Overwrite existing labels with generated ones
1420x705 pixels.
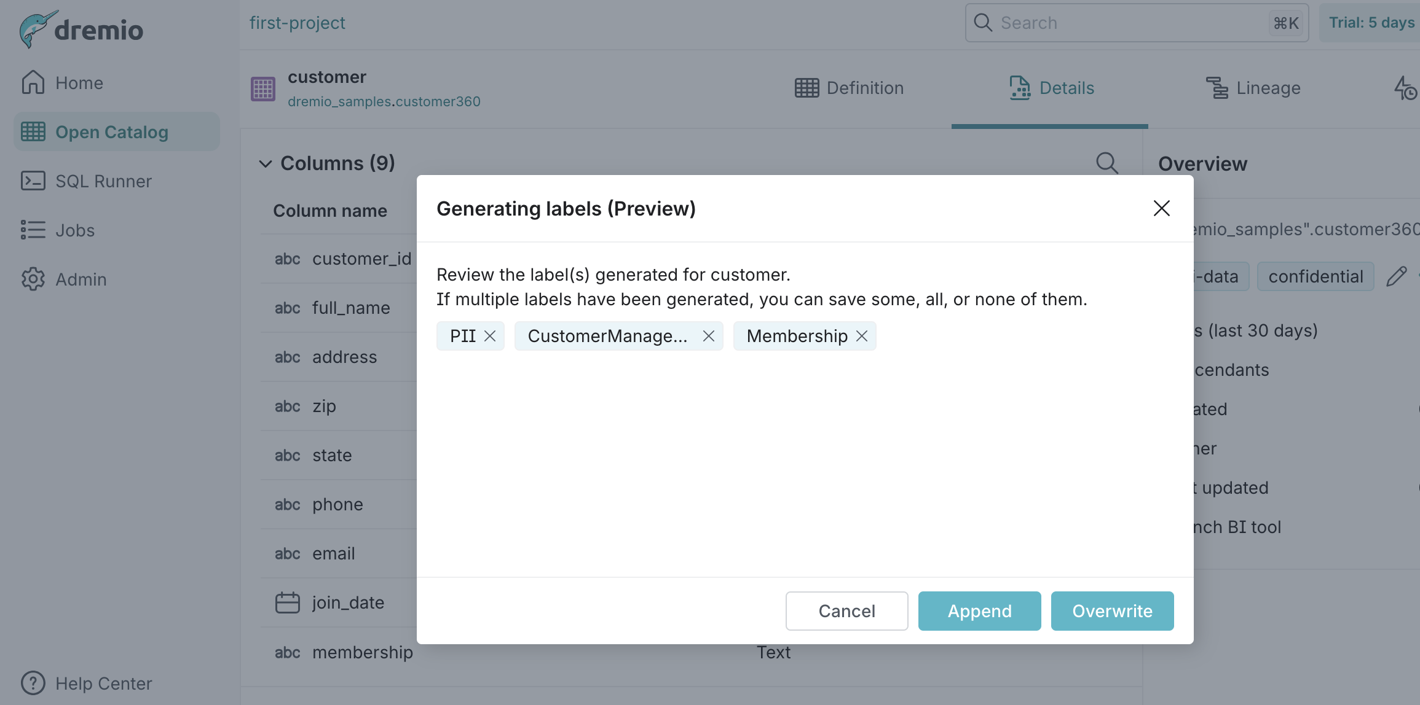pyautogui.click(x=1112, y=610)
